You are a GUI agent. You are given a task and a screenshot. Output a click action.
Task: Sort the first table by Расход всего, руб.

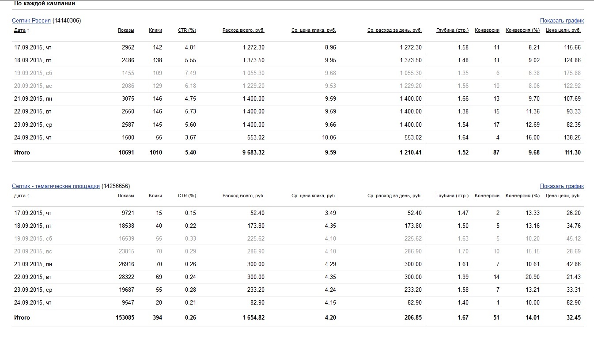(243, 30)
